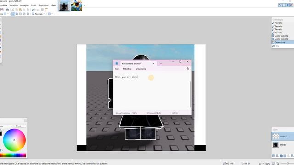Screen dimensions: 294x165
Task: Add a new Notepad tab with plus button
Action: (x=161, y=64)
